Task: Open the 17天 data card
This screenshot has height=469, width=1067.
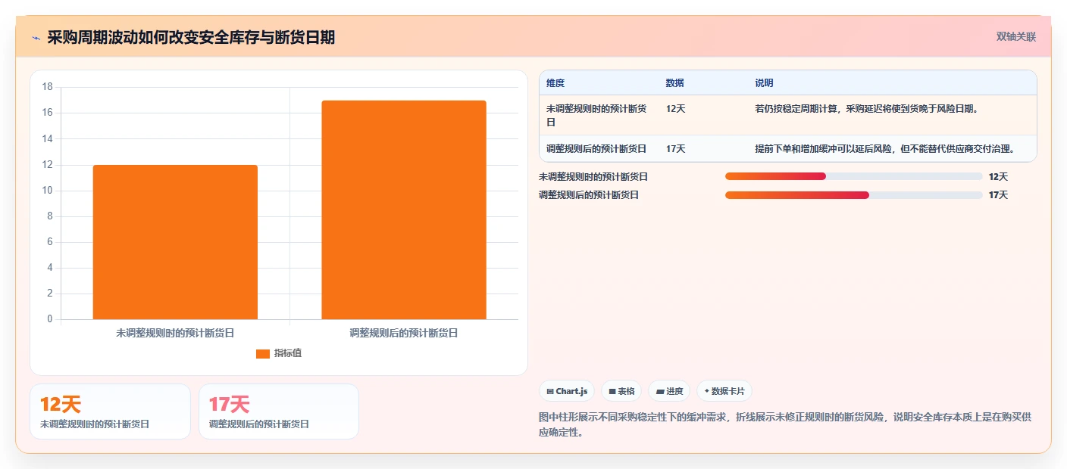Action: 279,412
